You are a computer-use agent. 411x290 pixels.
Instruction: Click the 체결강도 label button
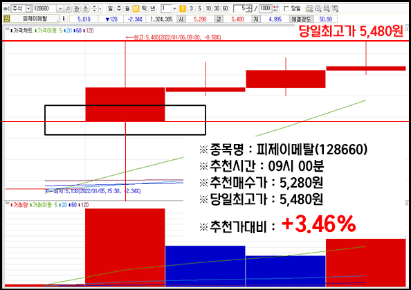[301, 19]
